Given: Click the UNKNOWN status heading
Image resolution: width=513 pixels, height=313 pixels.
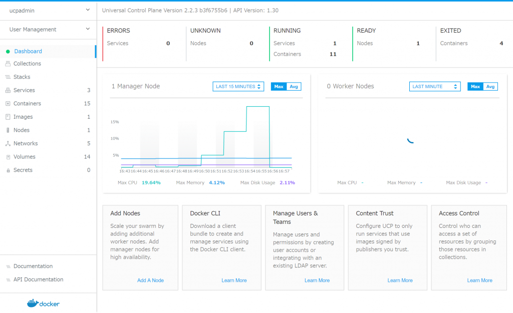Looking at the screenshot, I should coord(205,31).
